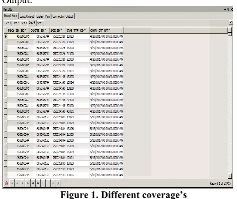
Task: Go to the last record in navigator
Action: 38,183
